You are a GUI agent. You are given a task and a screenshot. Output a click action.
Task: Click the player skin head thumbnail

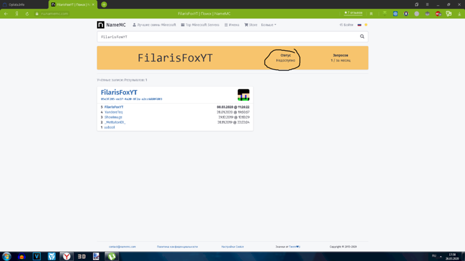click(x=244, y=95)
